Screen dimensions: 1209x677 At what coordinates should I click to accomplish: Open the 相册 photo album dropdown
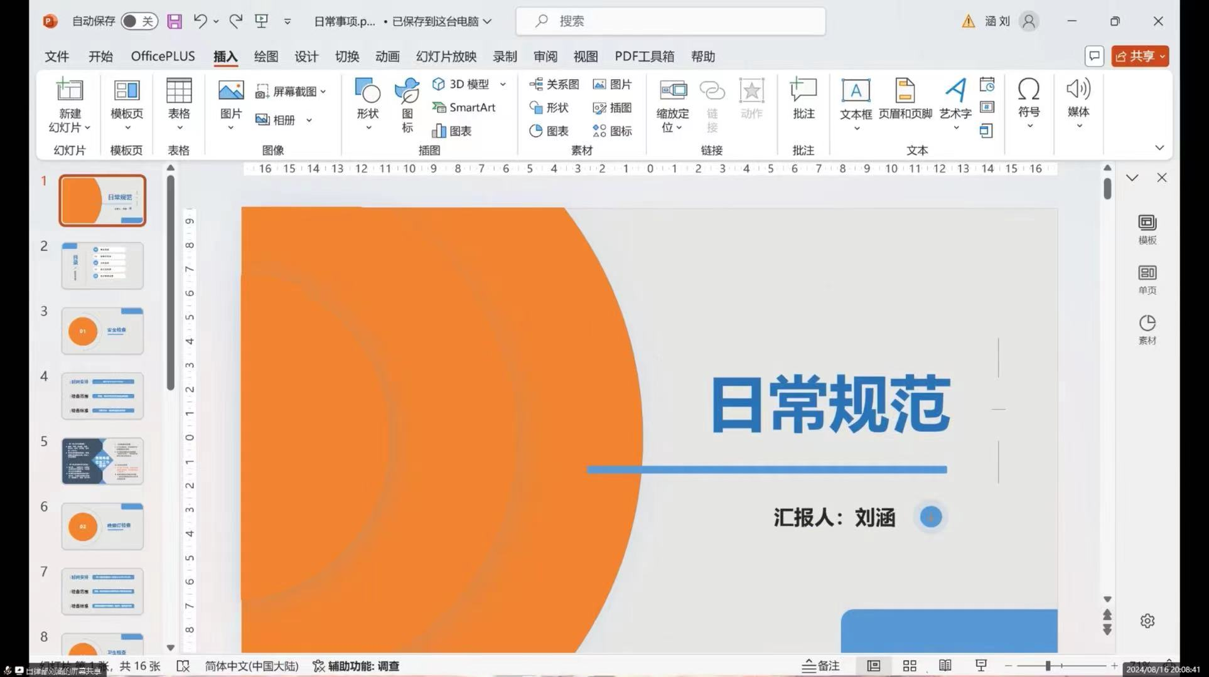(309, 120)
